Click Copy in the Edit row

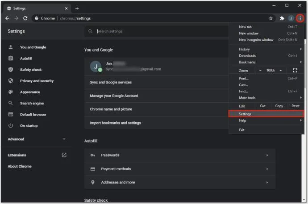[279, 106]
